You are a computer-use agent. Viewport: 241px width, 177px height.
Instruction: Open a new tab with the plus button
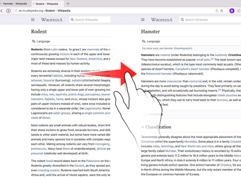68,4
